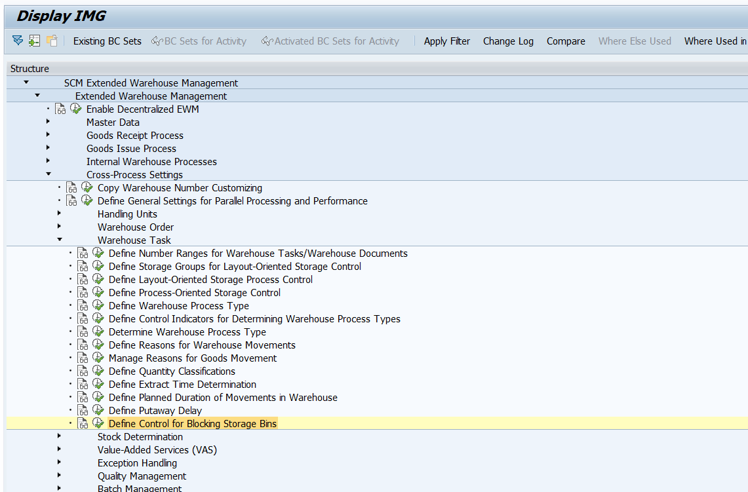The width and height of the screenshot is (748, 492).
Task: Collapse the Warehouse Task node
Action: point(60,240)
